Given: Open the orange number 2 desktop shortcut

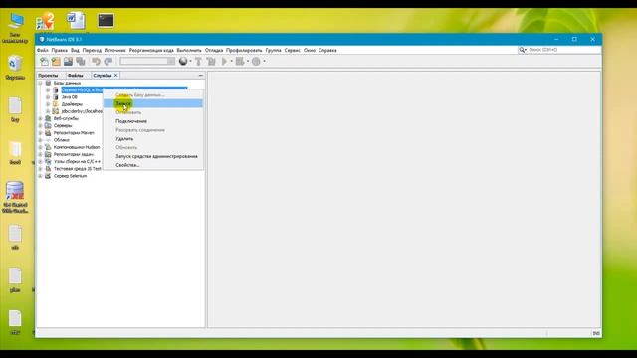Looking at the screenshot, I should click(45, 21).
